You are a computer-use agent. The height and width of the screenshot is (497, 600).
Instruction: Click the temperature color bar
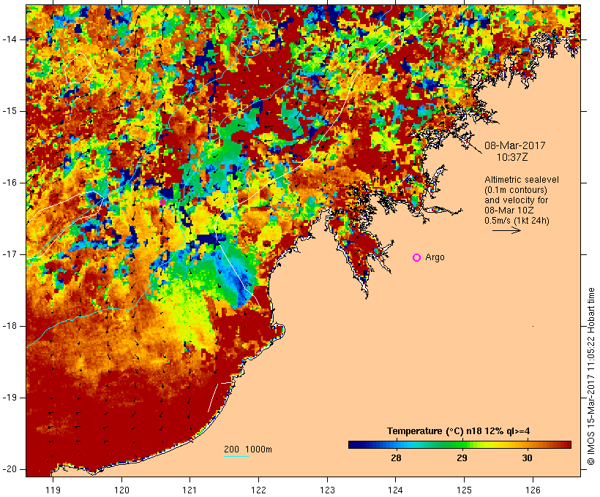460,444
